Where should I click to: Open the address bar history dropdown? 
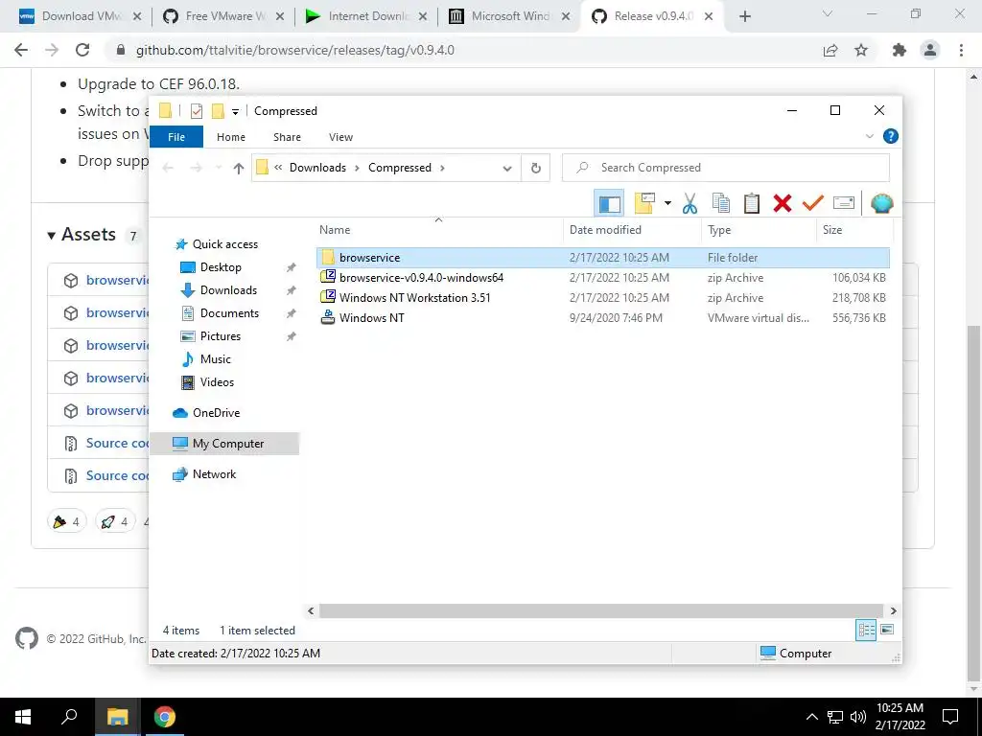point(507,168)
